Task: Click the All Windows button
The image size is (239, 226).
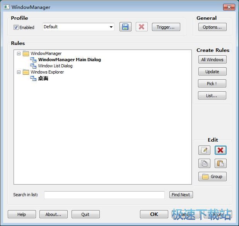Action: 212,60
